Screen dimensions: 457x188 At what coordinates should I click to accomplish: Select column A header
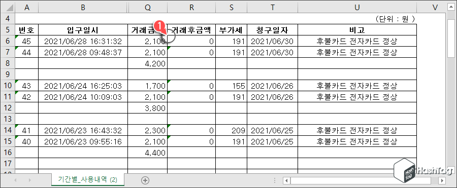tap(26, 8)
